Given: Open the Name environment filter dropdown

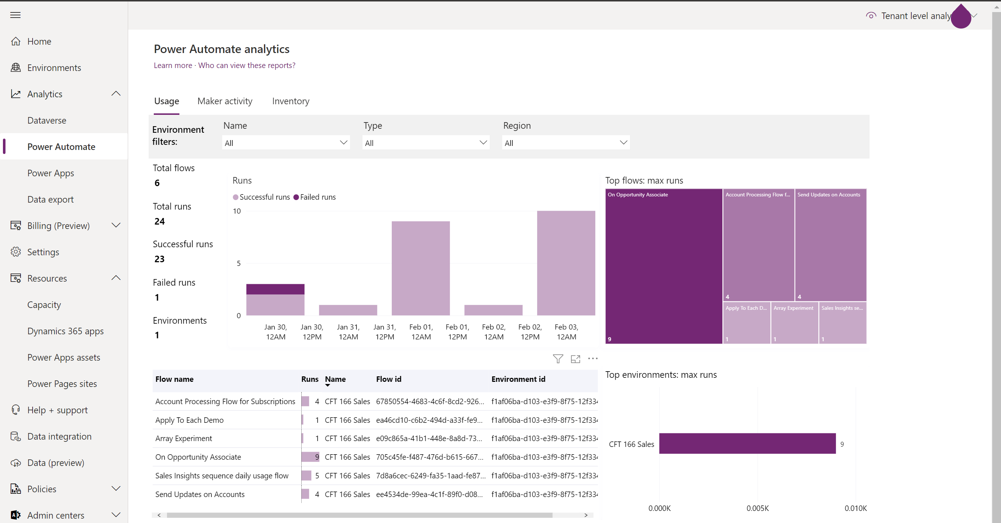Looking at the screenshot, I should click(286, 143).
